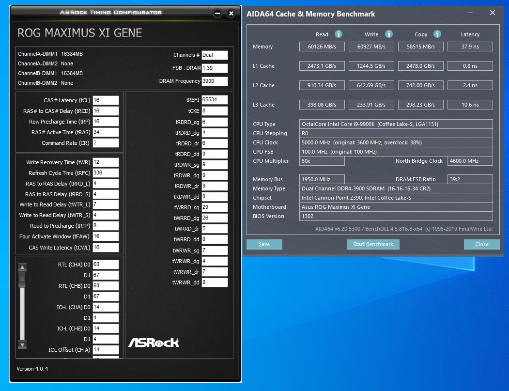
Task: Click the Channels # field showing Dual
Action: pyautogui.click(x=215, y=55)
